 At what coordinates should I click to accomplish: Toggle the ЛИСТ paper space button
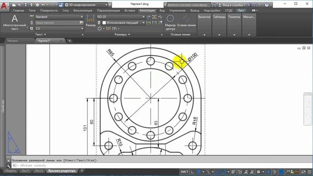[x=184, y=172]
